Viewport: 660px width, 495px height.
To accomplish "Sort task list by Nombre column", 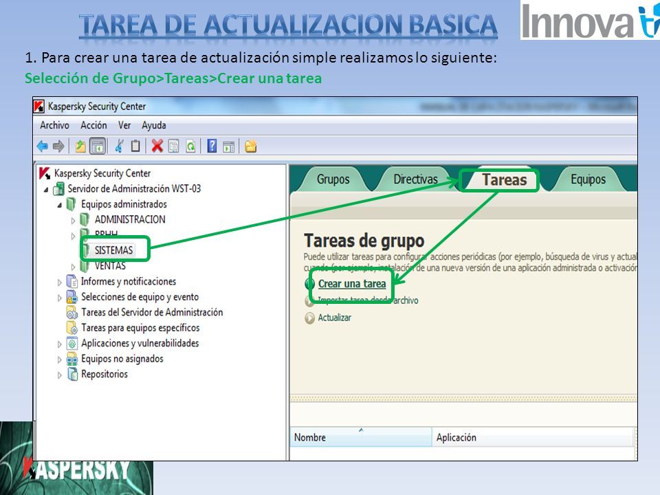I will click(x=361, y=437).
